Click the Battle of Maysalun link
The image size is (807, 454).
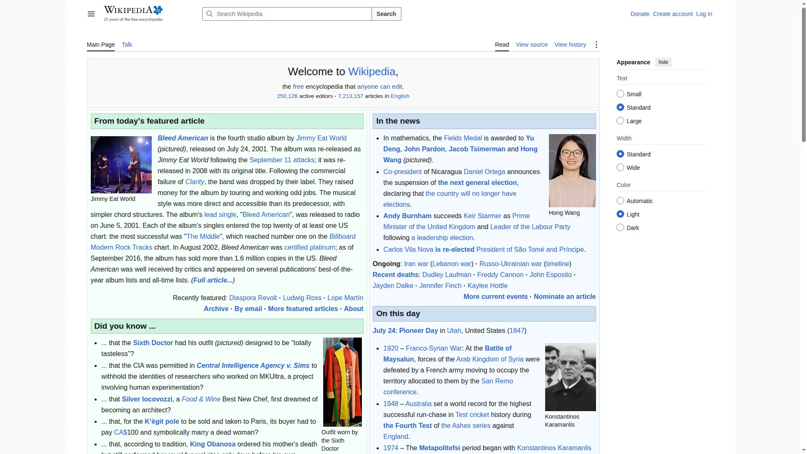coord(447,354)
